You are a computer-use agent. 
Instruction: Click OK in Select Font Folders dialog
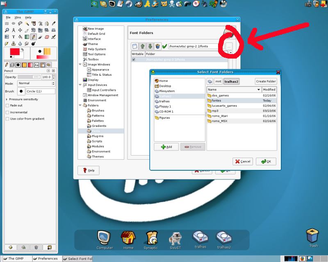pos(266,162)
